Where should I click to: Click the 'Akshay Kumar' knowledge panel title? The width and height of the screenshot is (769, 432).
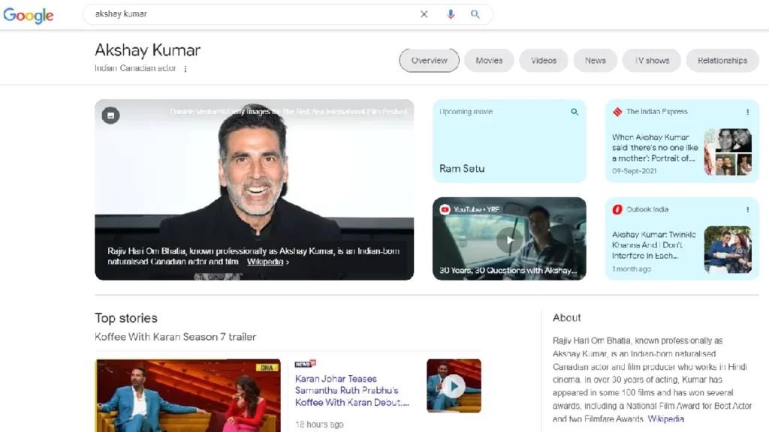tap(148, 50)
